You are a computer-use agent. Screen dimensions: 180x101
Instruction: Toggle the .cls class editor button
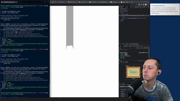point(141,48)
